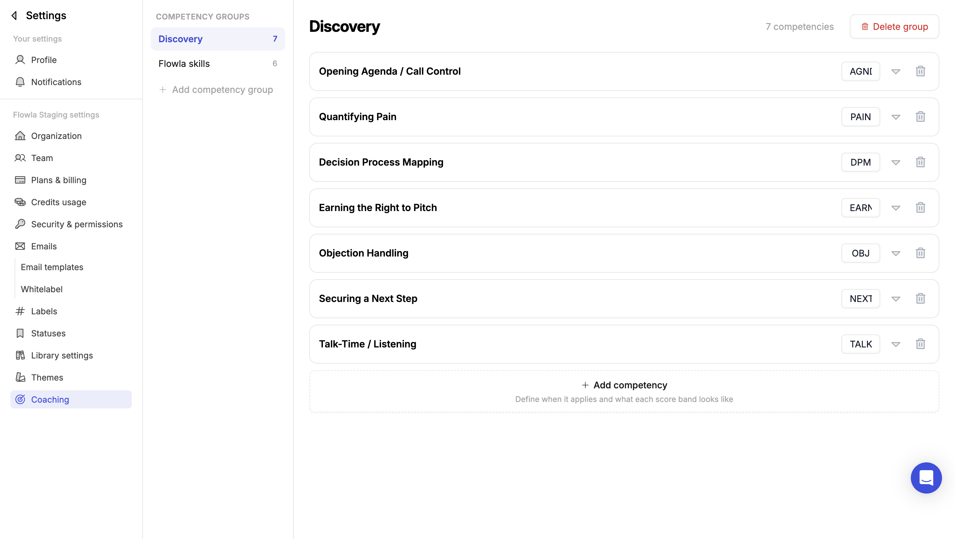
Task: Expand the Objection Handling chevron
Action: click(896, 254)
